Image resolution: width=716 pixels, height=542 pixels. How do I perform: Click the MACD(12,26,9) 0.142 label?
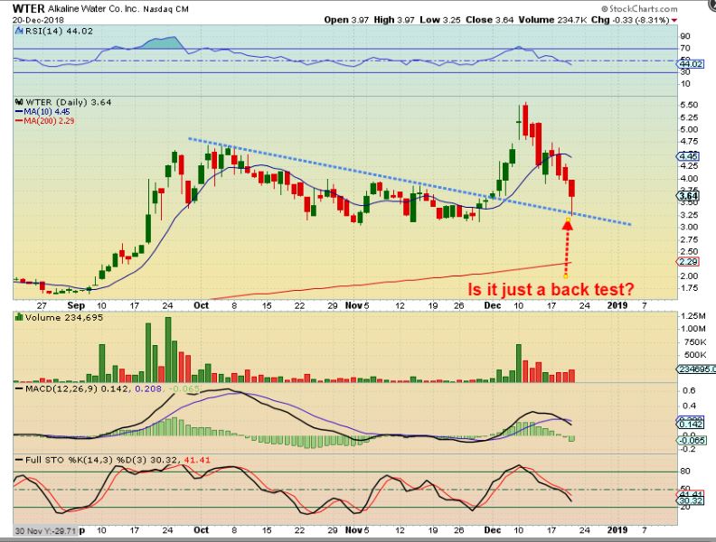(x=73, y=388)
